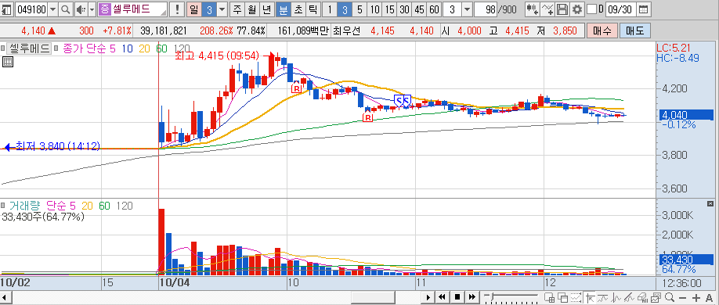Screen dimensions: 719x305
Task: Click the grid table icon under chart legend
Action: pos(8,62)
